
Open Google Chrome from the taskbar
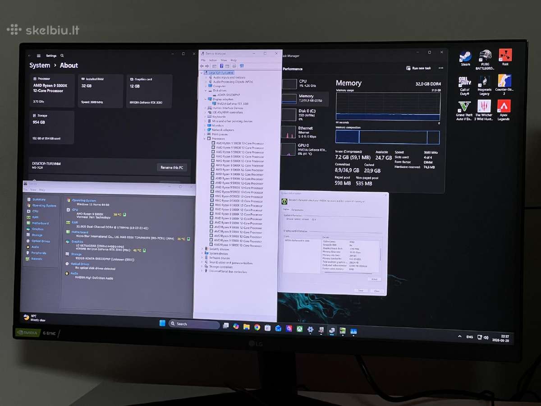[x=257, y=327]
